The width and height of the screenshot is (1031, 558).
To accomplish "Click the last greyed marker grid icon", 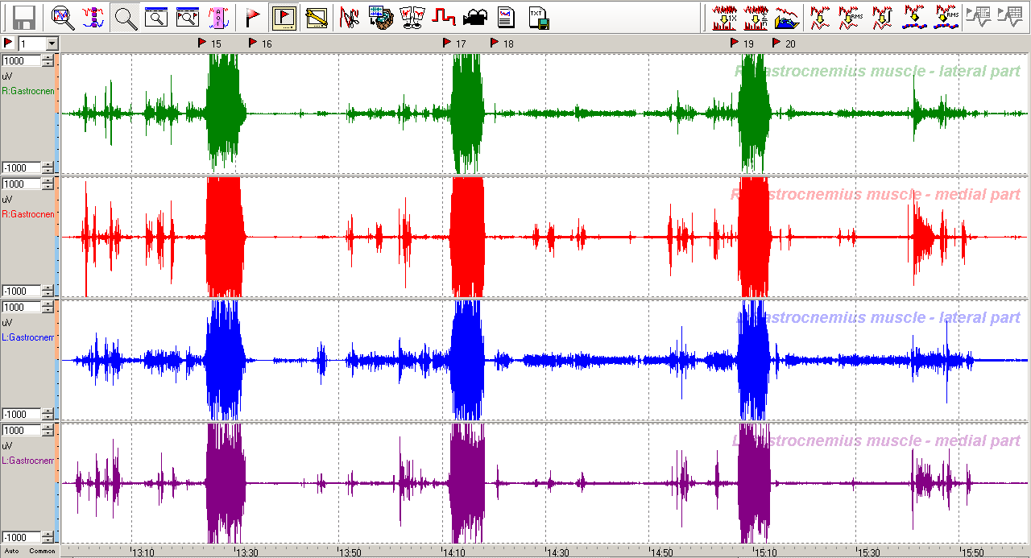I will click(1010, 17).
